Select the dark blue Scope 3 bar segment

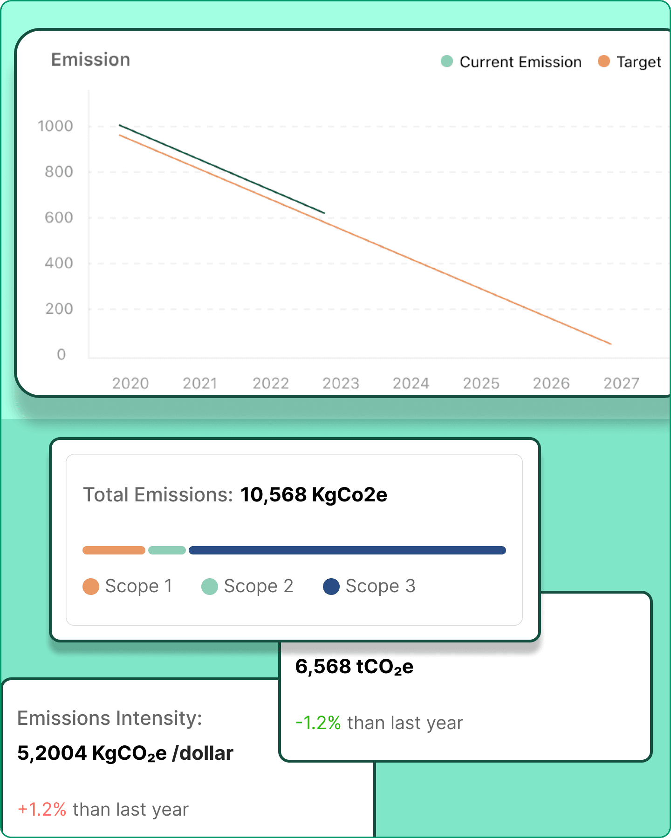[x=347, y=550]
